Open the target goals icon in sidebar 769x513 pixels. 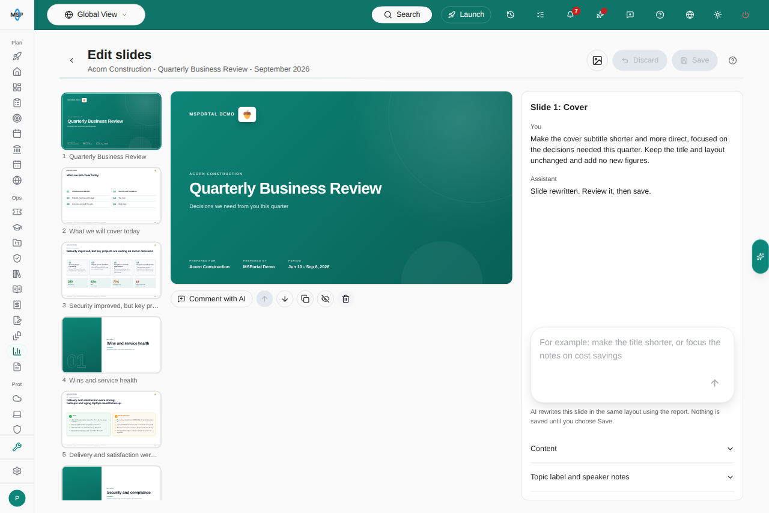[17, 118]
